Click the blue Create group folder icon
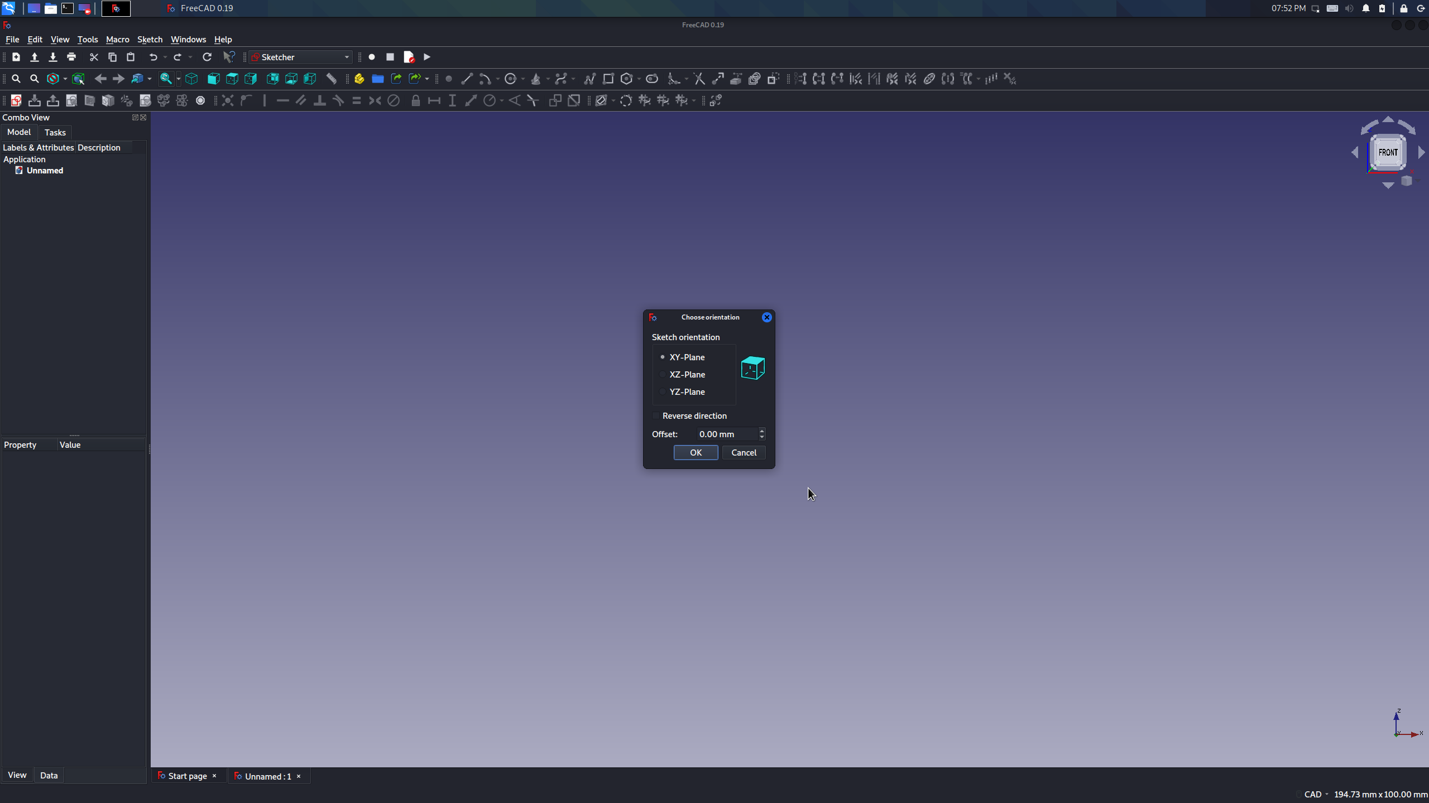This screenshot has width=1429, height=803. 378,79
